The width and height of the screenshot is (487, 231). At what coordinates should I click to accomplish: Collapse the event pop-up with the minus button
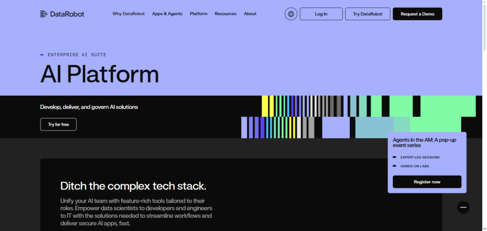pos(463,207)
